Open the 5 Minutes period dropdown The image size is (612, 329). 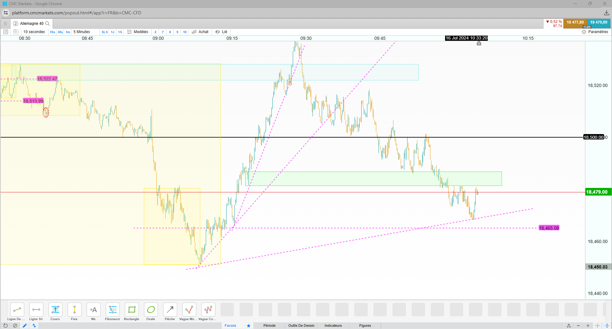82,32
